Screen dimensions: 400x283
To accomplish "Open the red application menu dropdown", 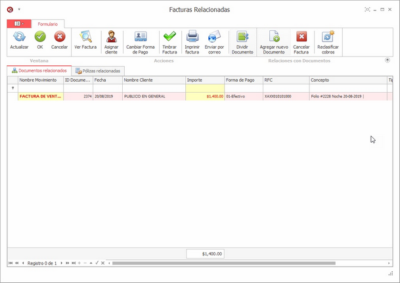I will tap(18, 24).
